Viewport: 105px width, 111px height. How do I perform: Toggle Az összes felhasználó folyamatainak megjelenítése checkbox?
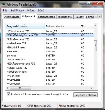tap(9, 94)
